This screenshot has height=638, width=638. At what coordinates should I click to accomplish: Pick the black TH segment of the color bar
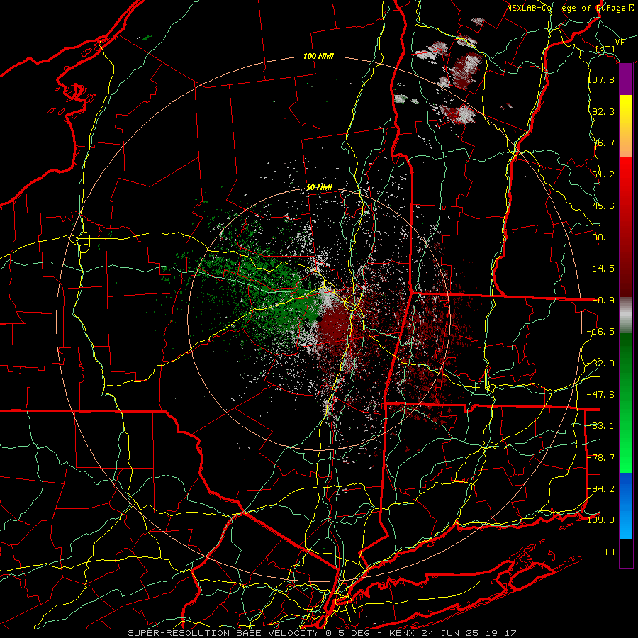[x=626, y=552]
